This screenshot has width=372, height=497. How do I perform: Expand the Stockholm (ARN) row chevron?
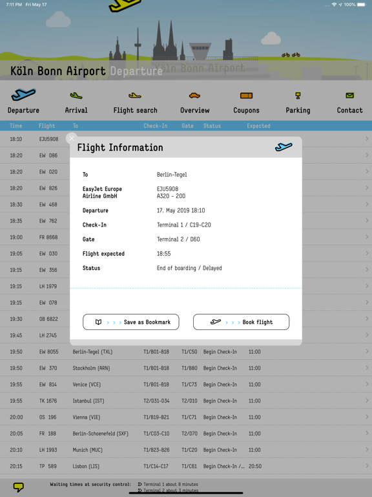click(367, 368)
